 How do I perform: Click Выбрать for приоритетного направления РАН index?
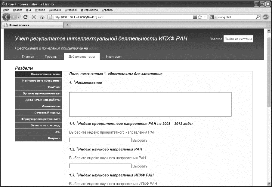(x=140, y=140)
